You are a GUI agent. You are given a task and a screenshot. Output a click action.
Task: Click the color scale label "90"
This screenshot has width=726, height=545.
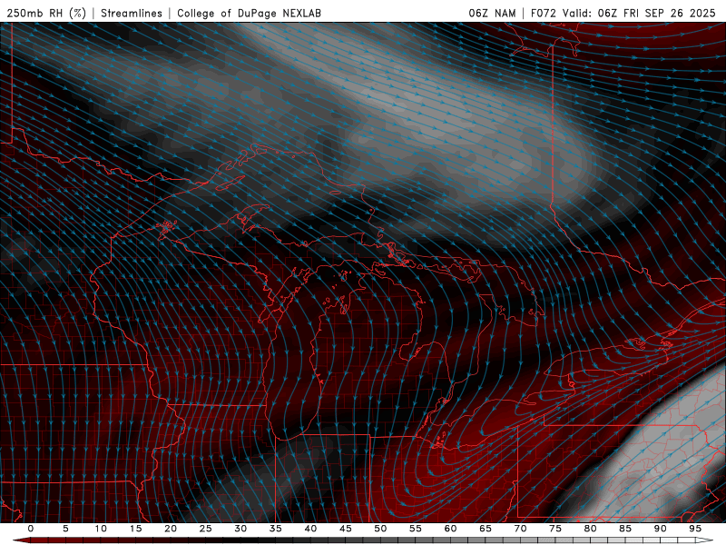click(660, 529)
